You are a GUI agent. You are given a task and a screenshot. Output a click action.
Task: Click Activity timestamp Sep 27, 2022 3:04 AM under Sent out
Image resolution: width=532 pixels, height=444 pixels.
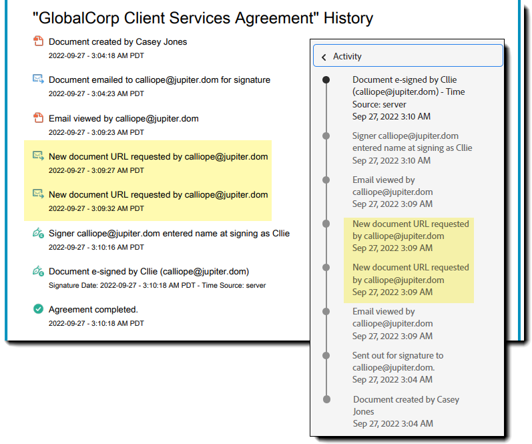tap(392, 379)
